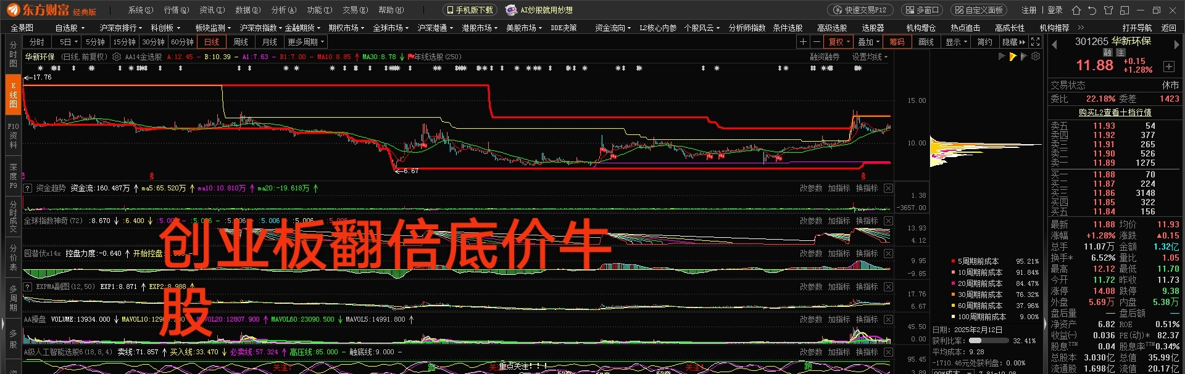Open the 分析(A) menu

pos(284,10)
